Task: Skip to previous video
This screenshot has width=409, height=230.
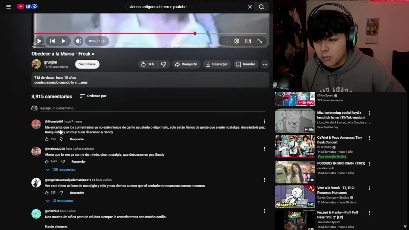Action: 52,41
